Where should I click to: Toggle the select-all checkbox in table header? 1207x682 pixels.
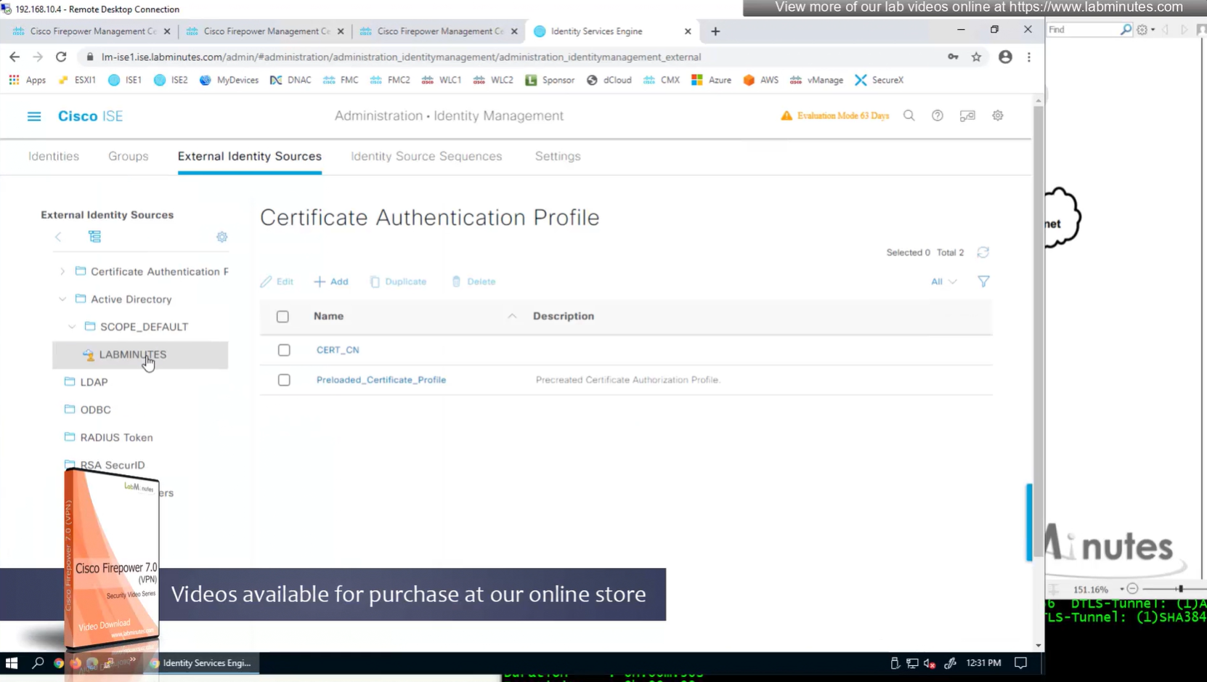tap(283, 317)
